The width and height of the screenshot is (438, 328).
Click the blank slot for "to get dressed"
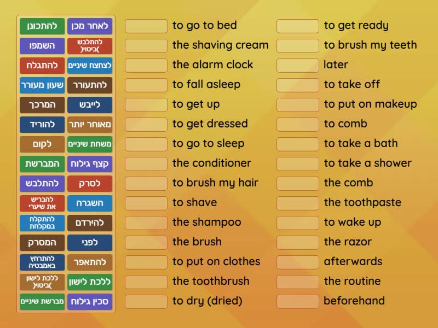[x=146, y=124]
